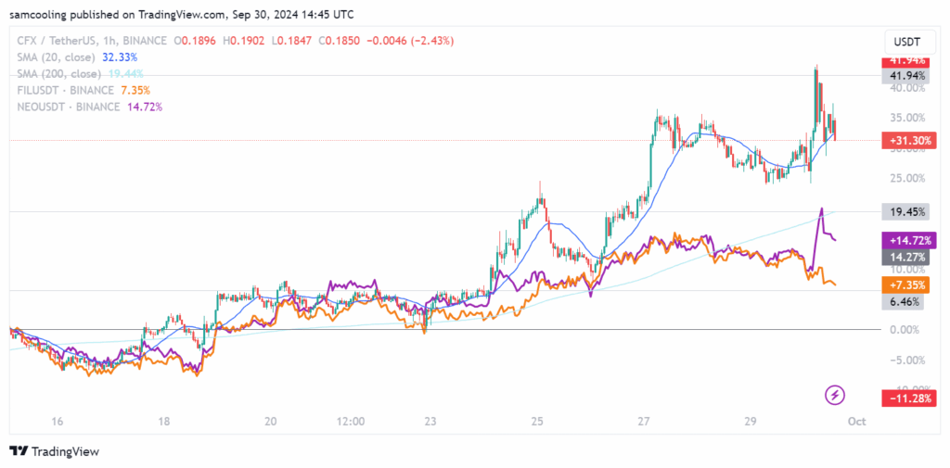
Task: Click the purple lightning bolt icon
Action: click(835, 396)
